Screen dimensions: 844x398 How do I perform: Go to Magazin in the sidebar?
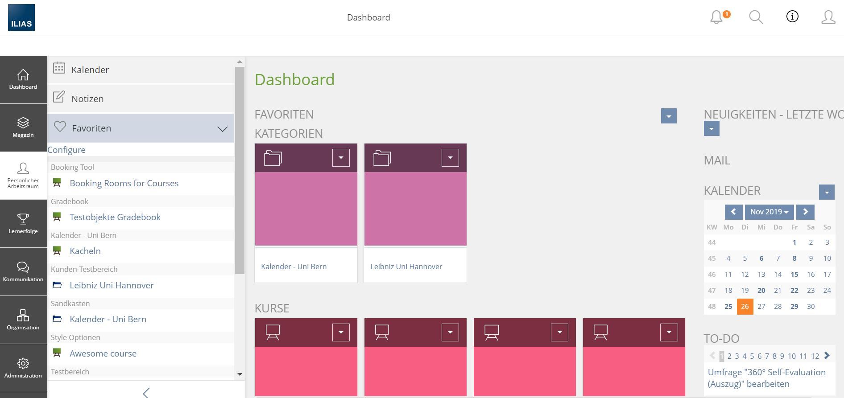point(23,127)
